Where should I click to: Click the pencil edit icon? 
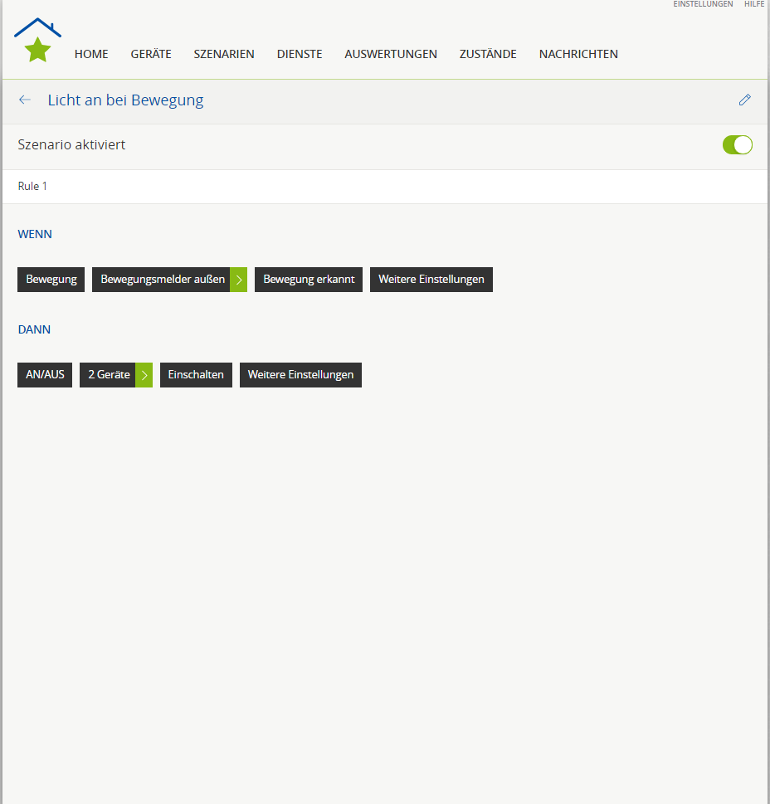[x=744, y=100]
